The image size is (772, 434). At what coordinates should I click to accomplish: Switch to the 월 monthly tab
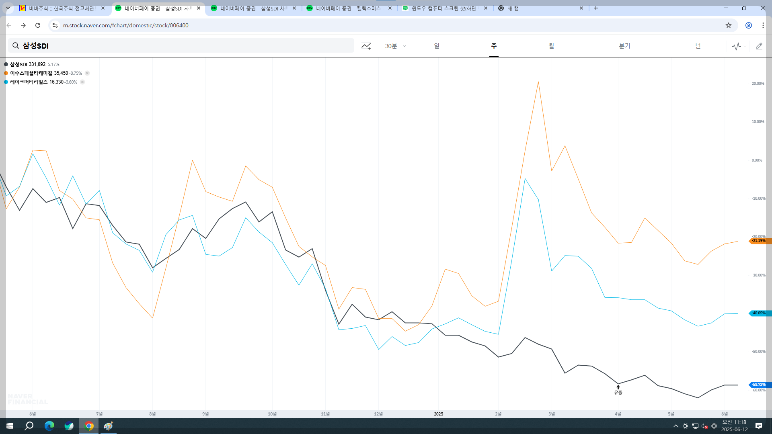click(x=551, y=46)
